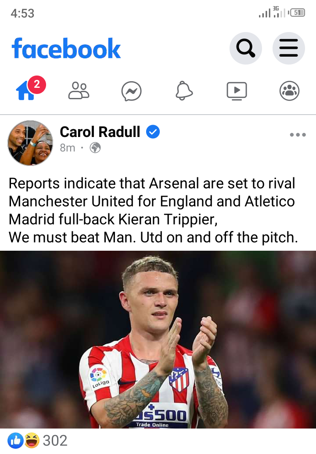Expand post options three-dot menu
This screenshot has height=454, width=316.
point(298,135)
